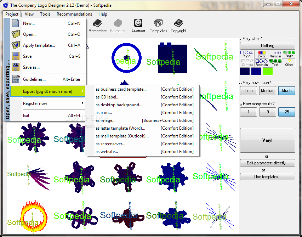Viewport: 302px width, 237px height.
Task: Open the Templates toolbar icon
Action: tap(158, 23)
